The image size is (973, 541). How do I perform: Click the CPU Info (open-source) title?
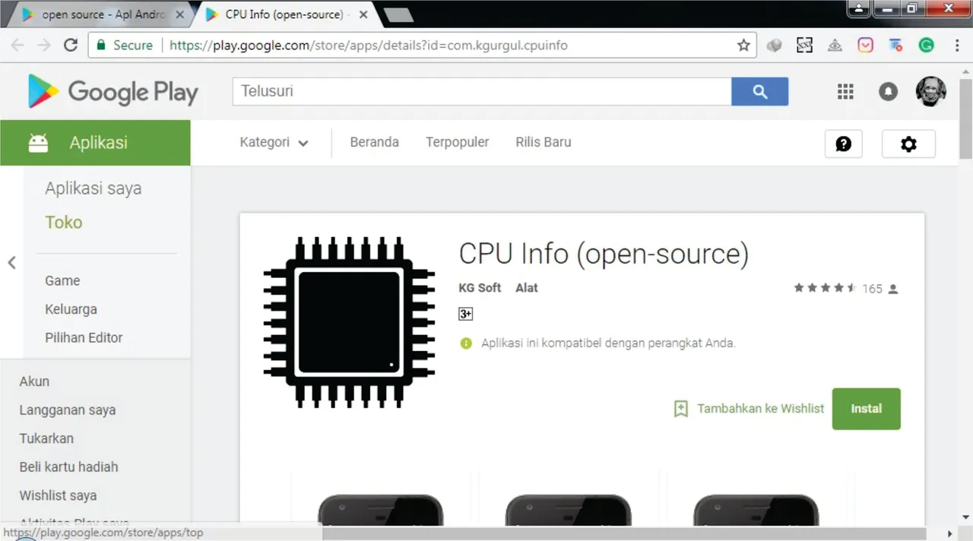click(x=604, y=254)
